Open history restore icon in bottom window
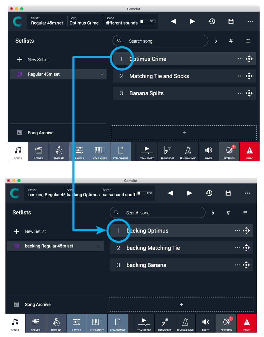Image resolution: width=264 pixels, height=337 pixels. point(209,193)
